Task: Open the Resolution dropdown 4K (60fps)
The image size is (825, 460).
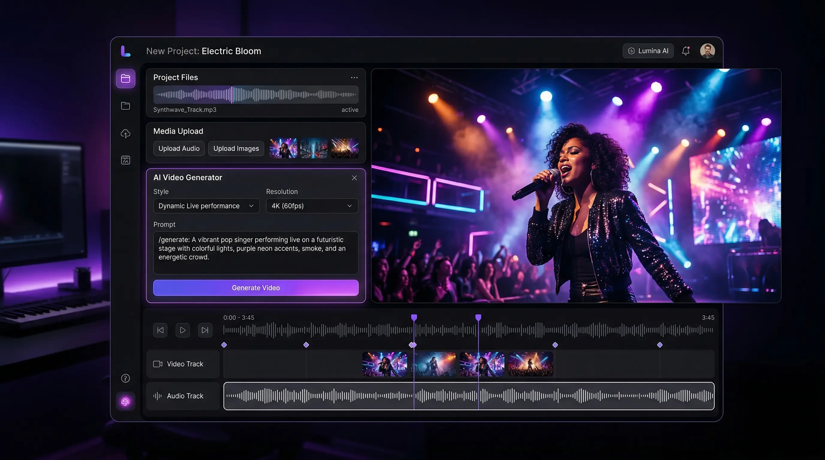Action: (x=312, y=206)
